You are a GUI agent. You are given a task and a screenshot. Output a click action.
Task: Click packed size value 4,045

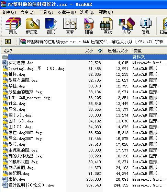[x=123, y=63]
